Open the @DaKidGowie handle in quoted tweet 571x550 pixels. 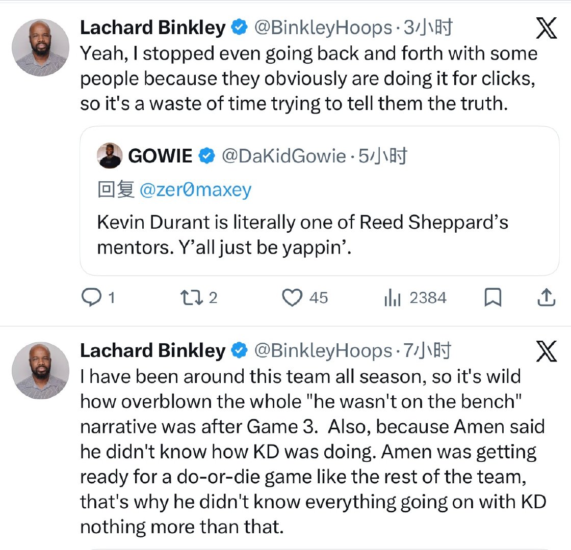(x=283, y=156)
